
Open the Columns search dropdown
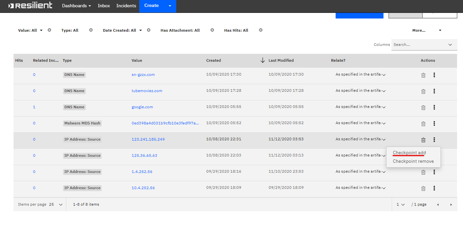pos(424,45)
